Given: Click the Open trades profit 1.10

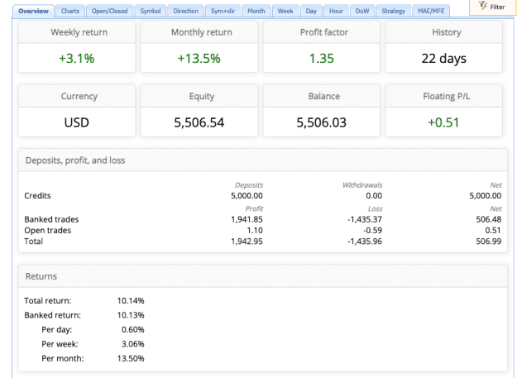Looking at the screenshot, I should pyautogui.click(x=255, y=231).
